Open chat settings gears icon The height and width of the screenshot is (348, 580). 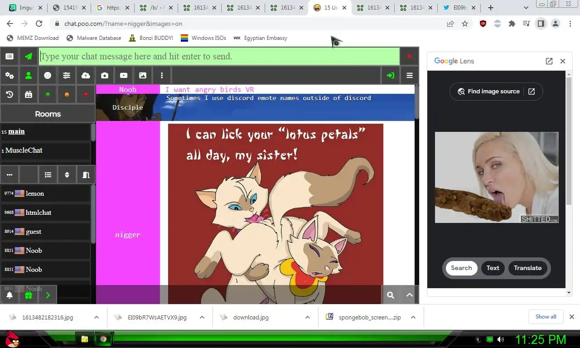(10, 76)
